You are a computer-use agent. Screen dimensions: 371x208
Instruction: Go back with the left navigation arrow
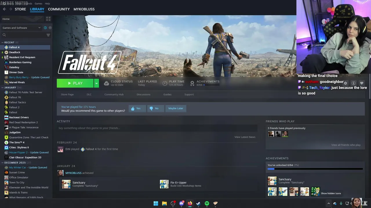point(4,9)
